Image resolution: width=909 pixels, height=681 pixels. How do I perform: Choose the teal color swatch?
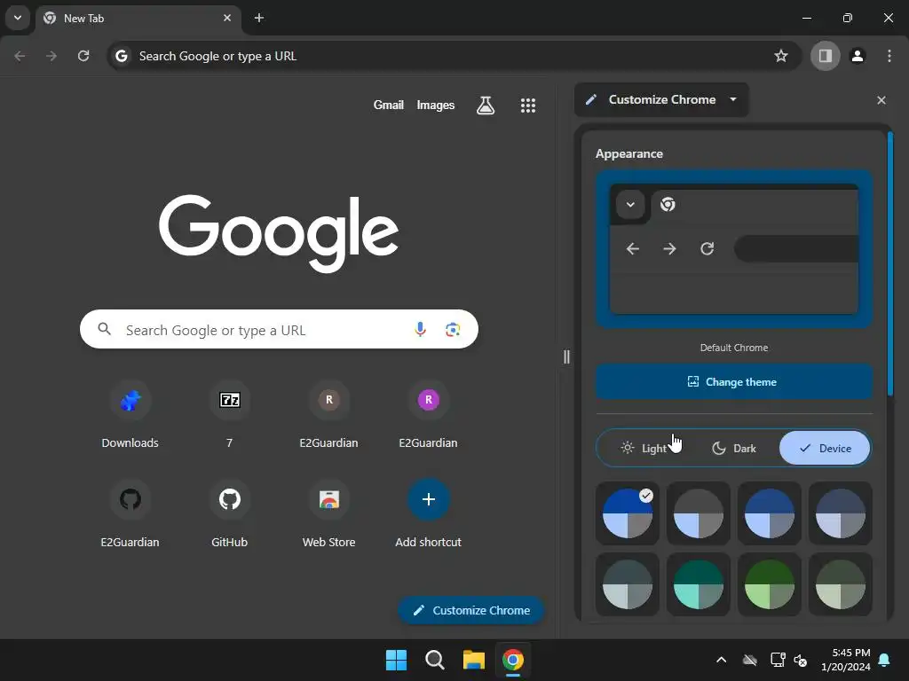[699, 584]
